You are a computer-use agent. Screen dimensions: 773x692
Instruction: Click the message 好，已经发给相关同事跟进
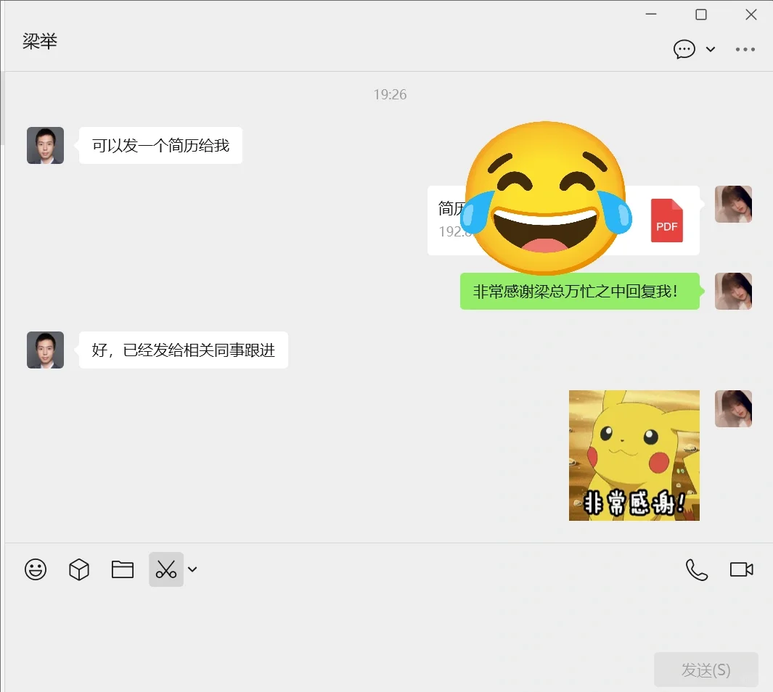pyautogui.click(x=184, y=350)
